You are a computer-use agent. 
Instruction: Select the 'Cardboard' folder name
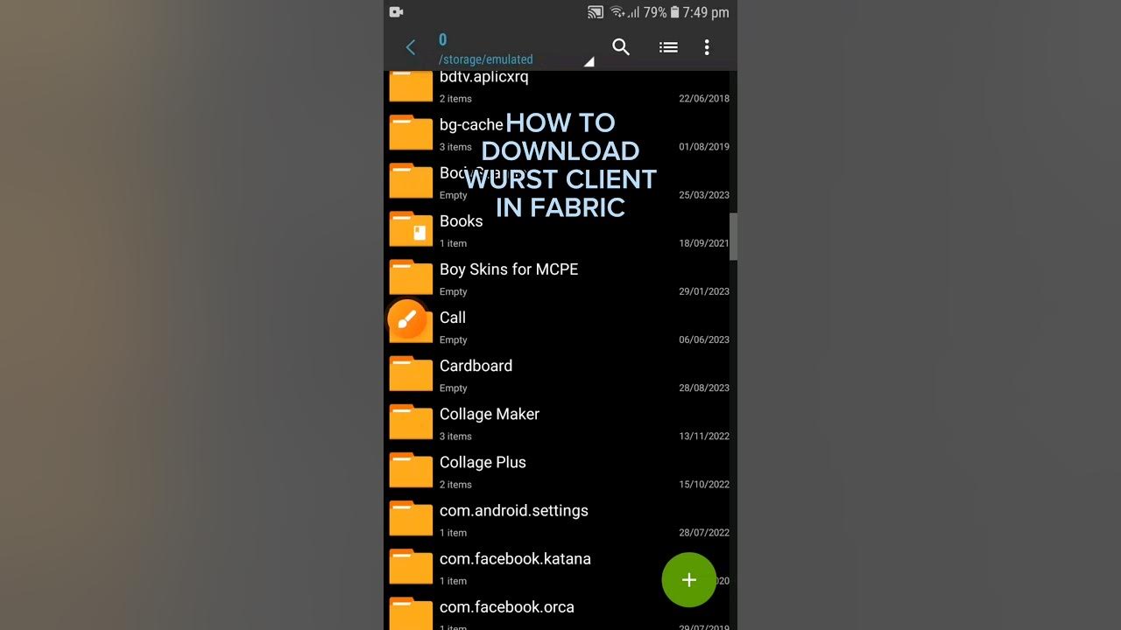pos(476,366)
